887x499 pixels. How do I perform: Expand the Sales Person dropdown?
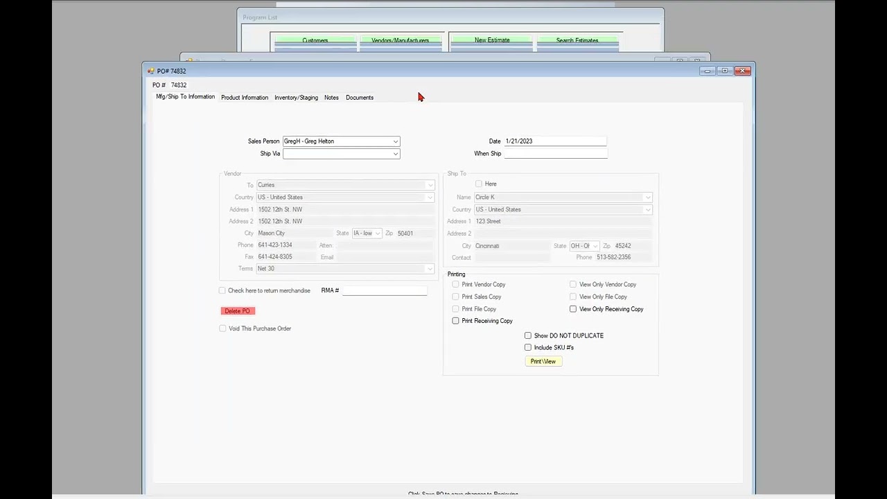pos(395,141)
